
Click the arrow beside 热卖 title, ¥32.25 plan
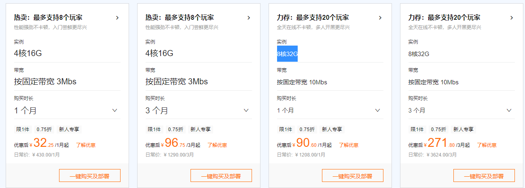[117, 18]
